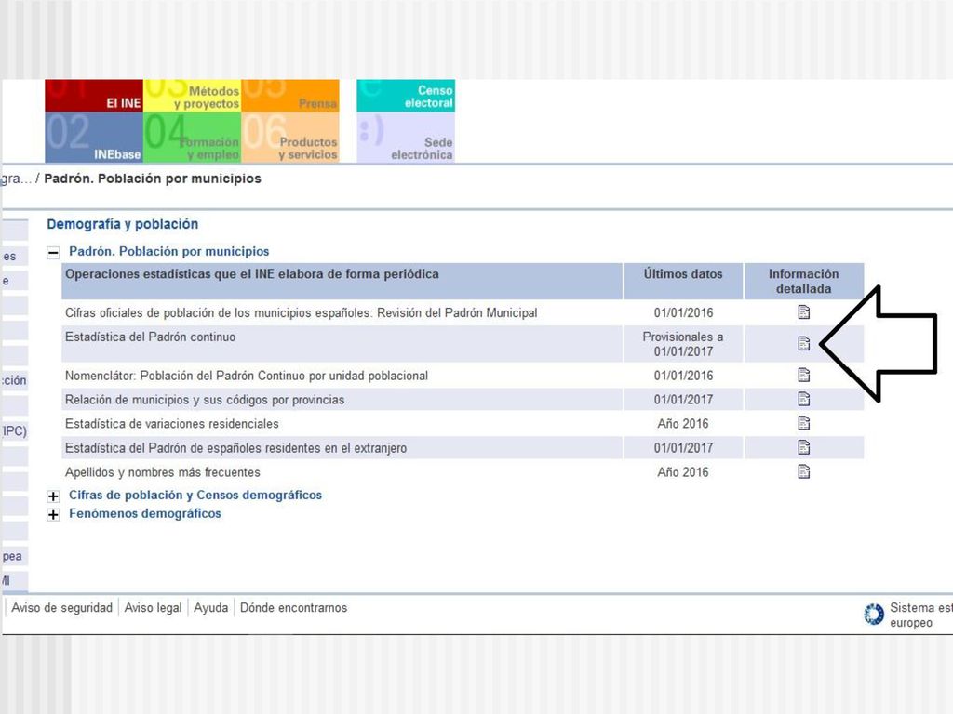
Task: Open info icon for Cifras oficiales de población row
Action: click(x=803, y=312)
